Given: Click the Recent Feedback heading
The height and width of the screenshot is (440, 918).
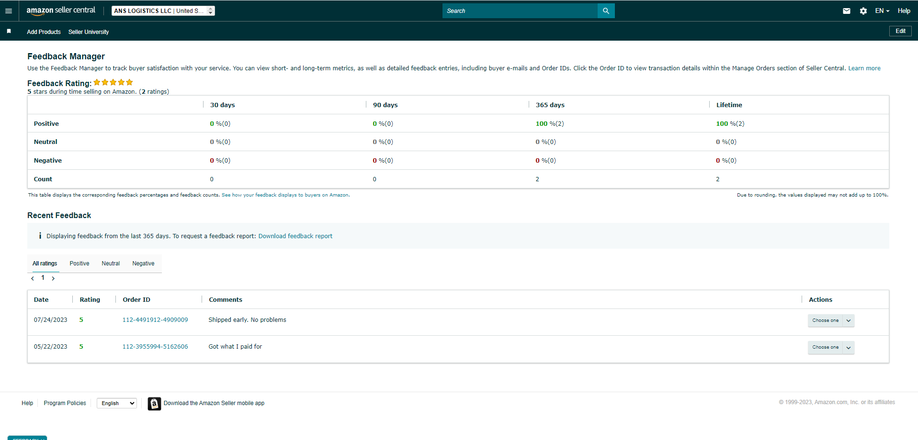Looking at the screenshot, I should (59, 216).
